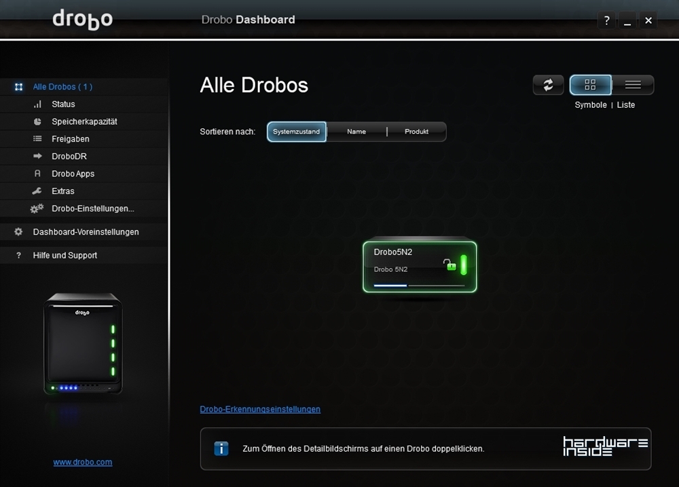Sort by Produkt
Viewport: 679px width, 487px height.
tap(417, 132)
